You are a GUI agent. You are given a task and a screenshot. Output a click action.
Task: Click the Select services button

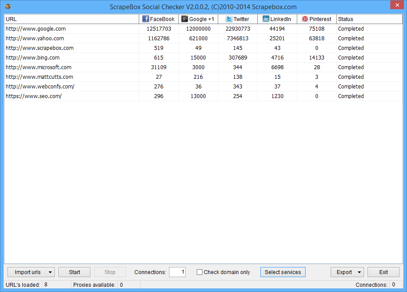coord(283,272)
